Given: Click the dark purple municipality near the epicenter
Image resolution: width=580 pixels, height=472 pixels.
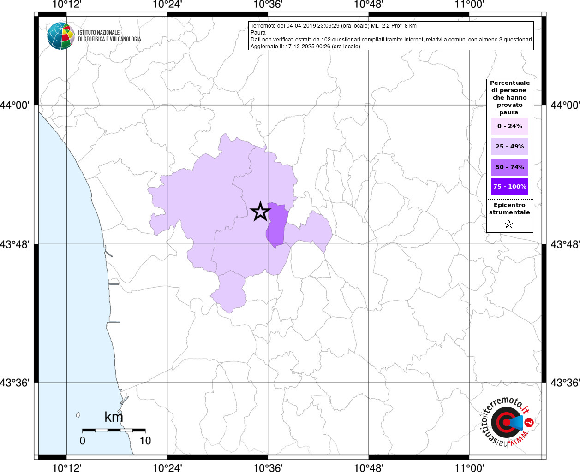Looking at the screenshot, I should [277, 225].
